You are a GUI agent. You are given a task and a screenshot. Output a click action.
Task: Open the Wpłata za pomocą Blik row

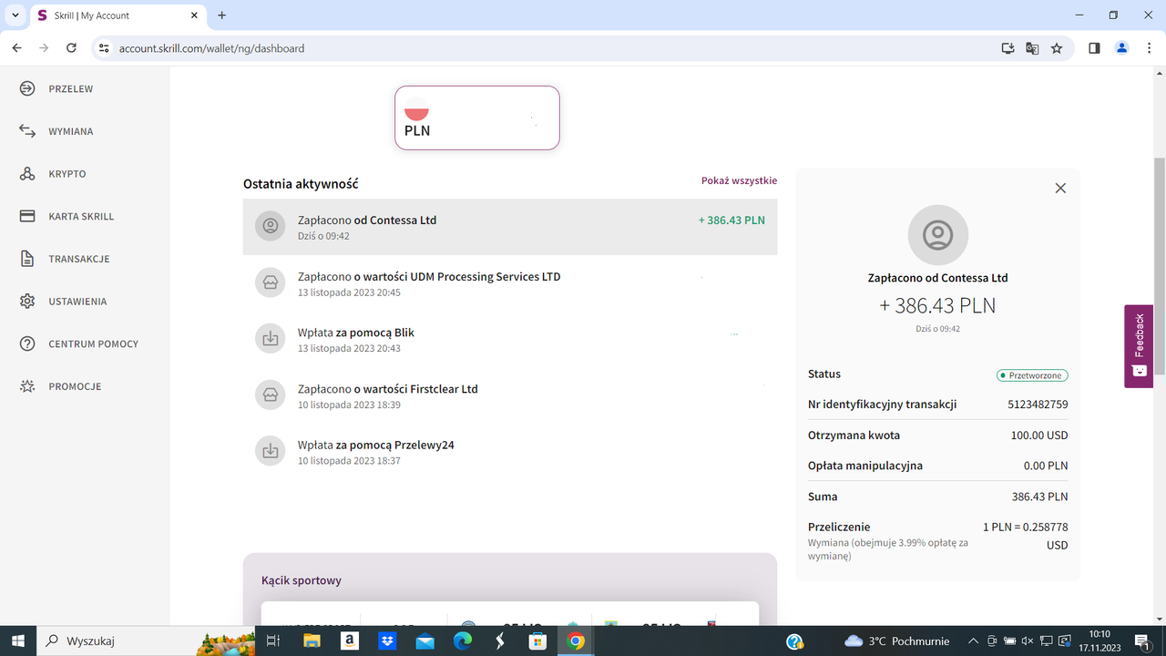point(510,339)
